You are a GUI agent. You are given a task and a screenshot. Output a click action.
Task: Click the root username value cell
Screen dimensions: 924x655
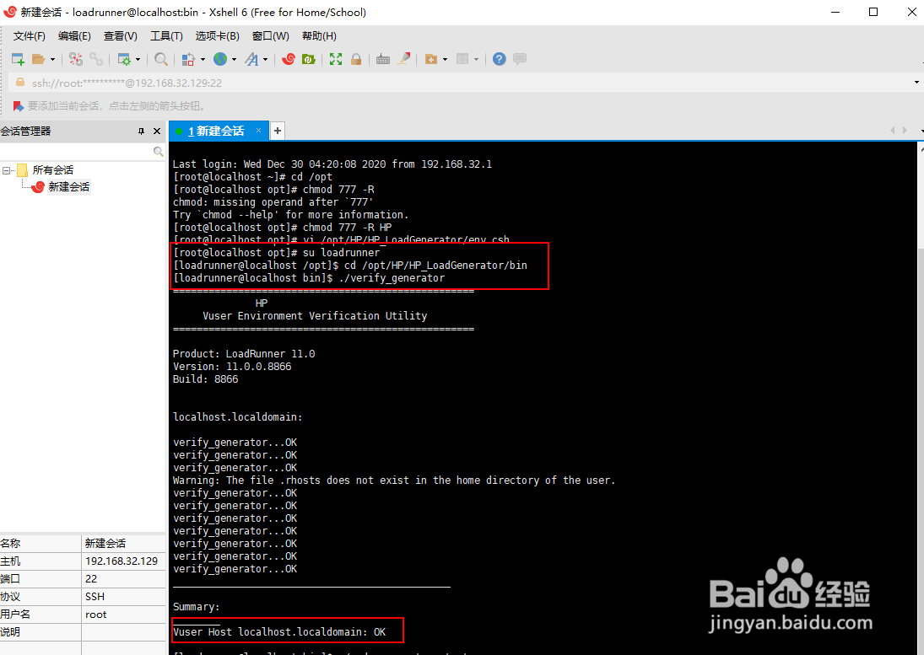tap(123, 614)
